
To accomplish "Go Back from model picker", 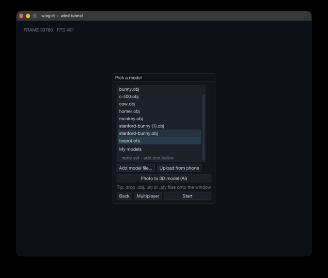I will (124, 196).
